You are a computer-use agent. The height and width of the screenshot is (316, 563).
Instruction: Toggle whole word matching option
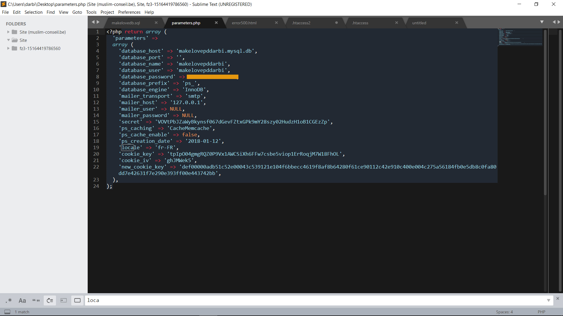tap(36, 300)
